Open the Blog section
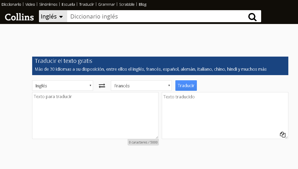The width and height of the screenshot is (298, 169). click(142, 4)
